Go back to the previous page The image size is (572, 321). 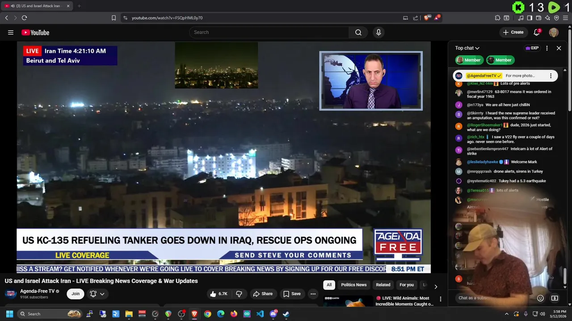tap(6, 18)
